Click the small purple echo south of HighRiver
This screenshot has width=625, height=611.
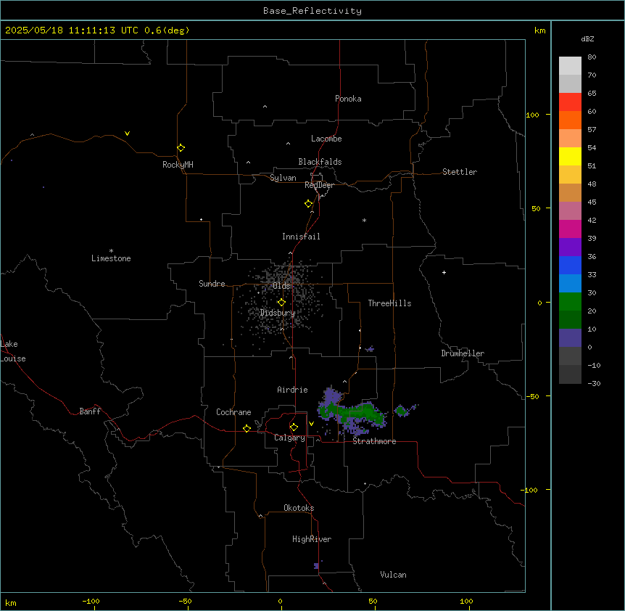coord(317,565)
